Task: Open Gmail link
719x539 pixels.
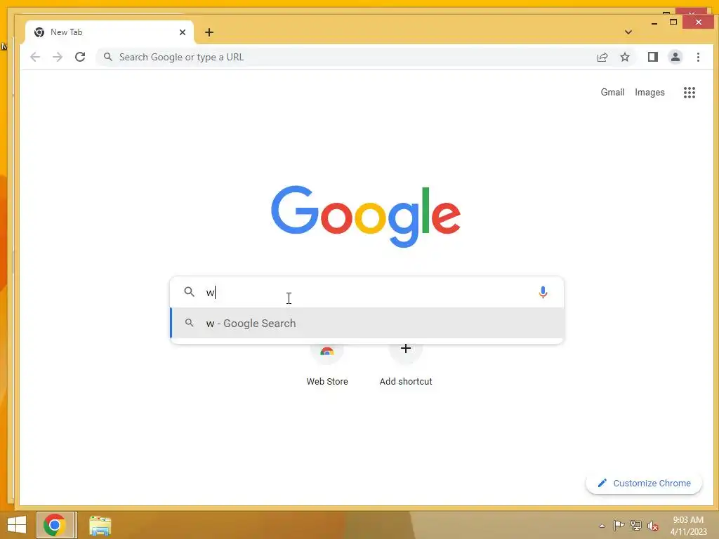Action: pyautogui.click(x=612, y=92)
